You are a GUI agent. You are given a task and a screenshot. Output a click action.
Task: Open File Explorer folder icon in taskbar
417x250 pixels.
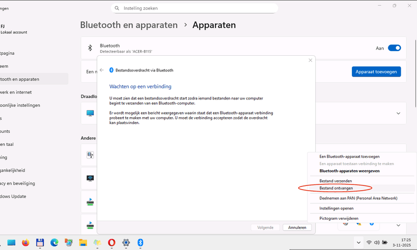coord(83,242)
